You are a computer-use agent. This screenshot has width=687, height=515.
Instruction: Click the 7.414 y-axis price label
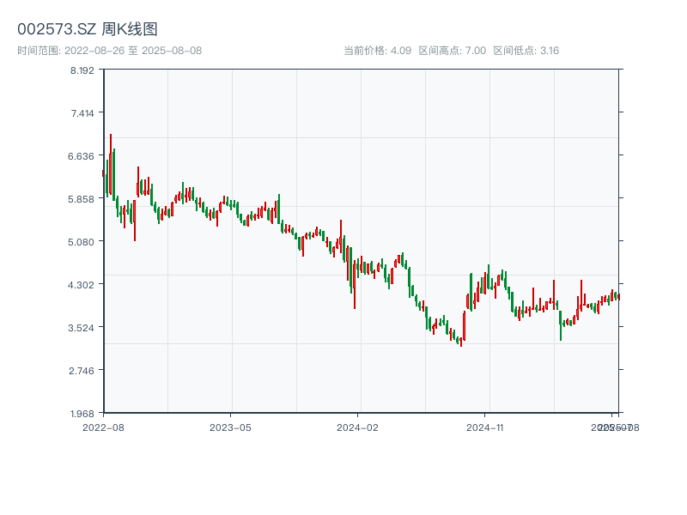[x=82, y=113]
